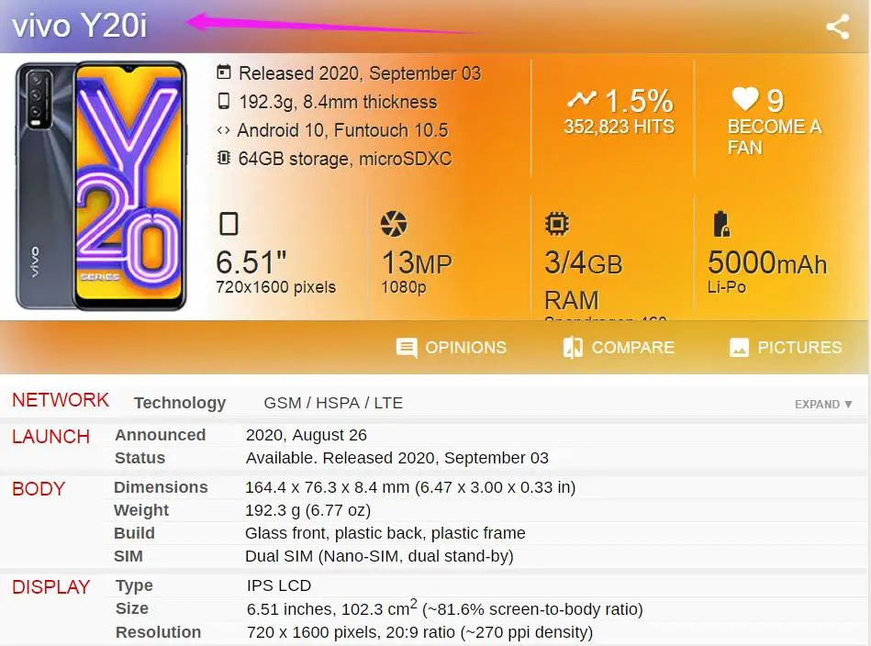Click the 6.51 inches, 102.3 cm2 value
This screenshot has height=646, width=871.
pyautogui.click(x=444, y=608)
